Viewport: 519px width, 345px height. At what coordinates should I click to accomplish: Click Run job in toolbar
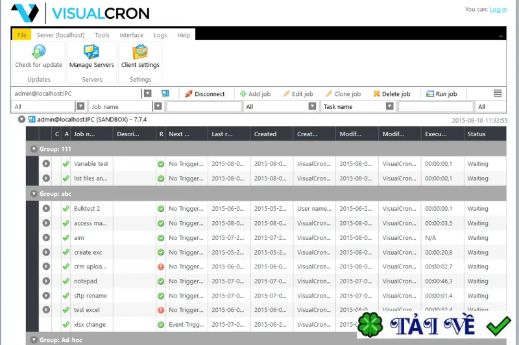[x=442, y=94]
